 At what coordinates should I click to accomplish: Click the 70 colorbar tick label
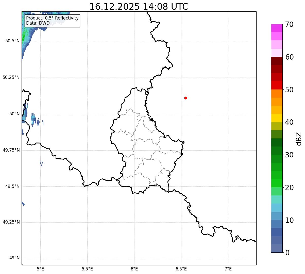(289, 24)
